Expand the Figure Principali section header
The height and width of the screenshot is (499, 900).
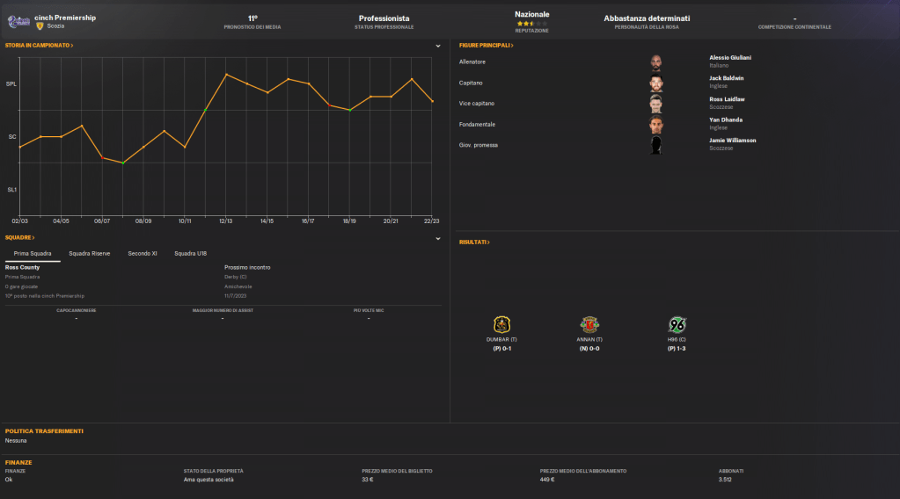486,45
